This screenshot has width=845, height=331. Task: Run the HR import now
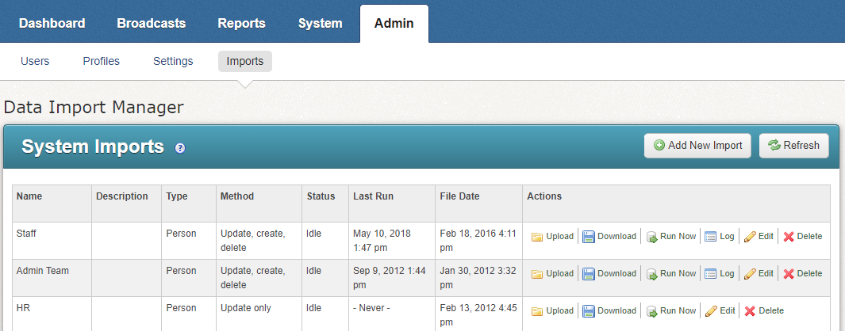(670, 310)
